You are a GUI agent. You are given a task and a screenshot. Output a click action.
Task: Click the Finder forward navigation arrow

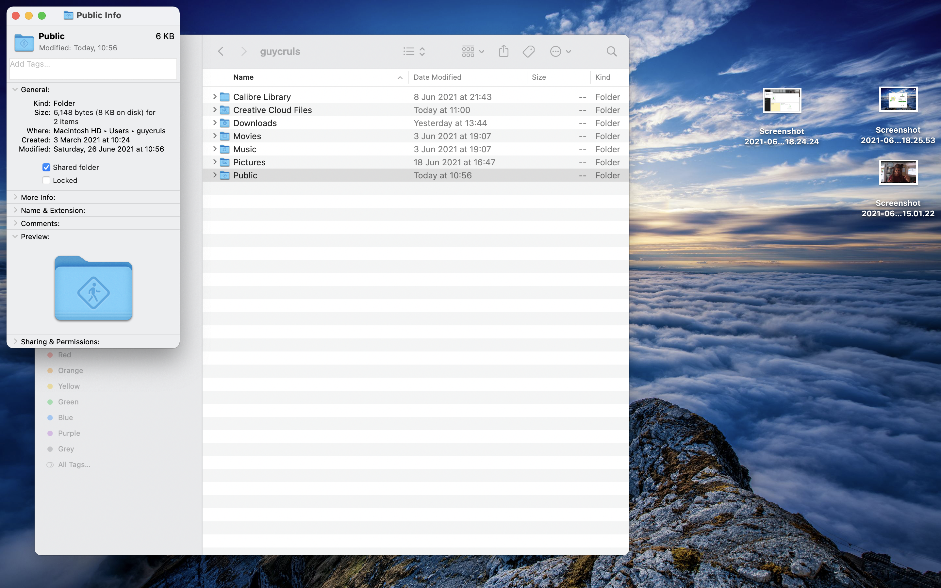(244, 51)
